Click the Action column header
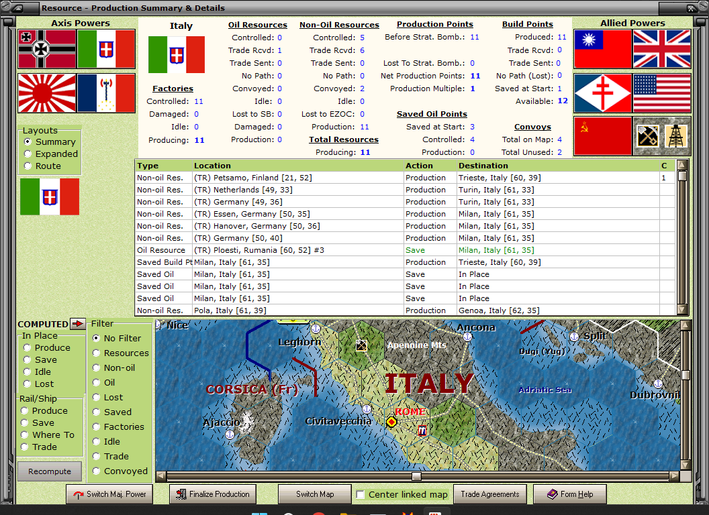 point(430,166)
